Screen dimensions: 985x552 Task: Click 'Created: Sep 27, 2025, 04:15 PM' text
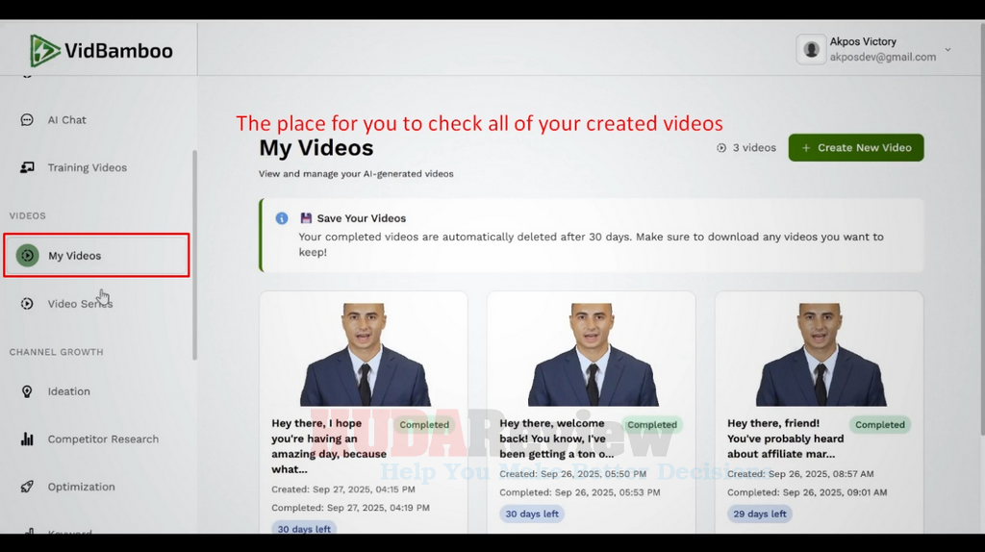coord(343,489)
